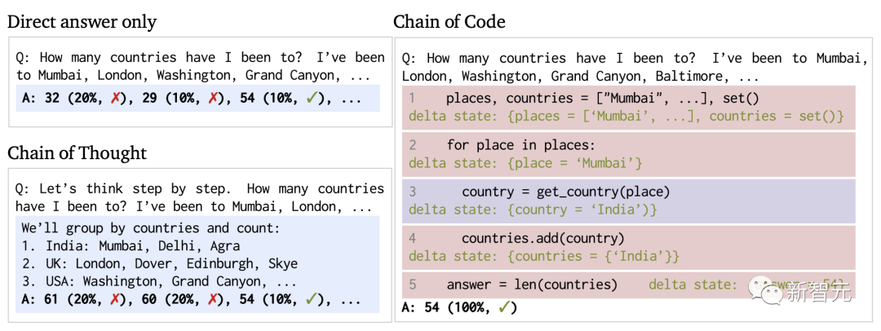Screen dimensions: 881x331
Task: Click the Chain of Thought heading
Action: tap(77, 152)
